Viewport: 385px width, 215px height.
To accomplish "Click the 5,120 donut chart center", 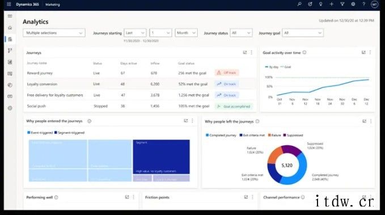I will (x=287, y=166).
